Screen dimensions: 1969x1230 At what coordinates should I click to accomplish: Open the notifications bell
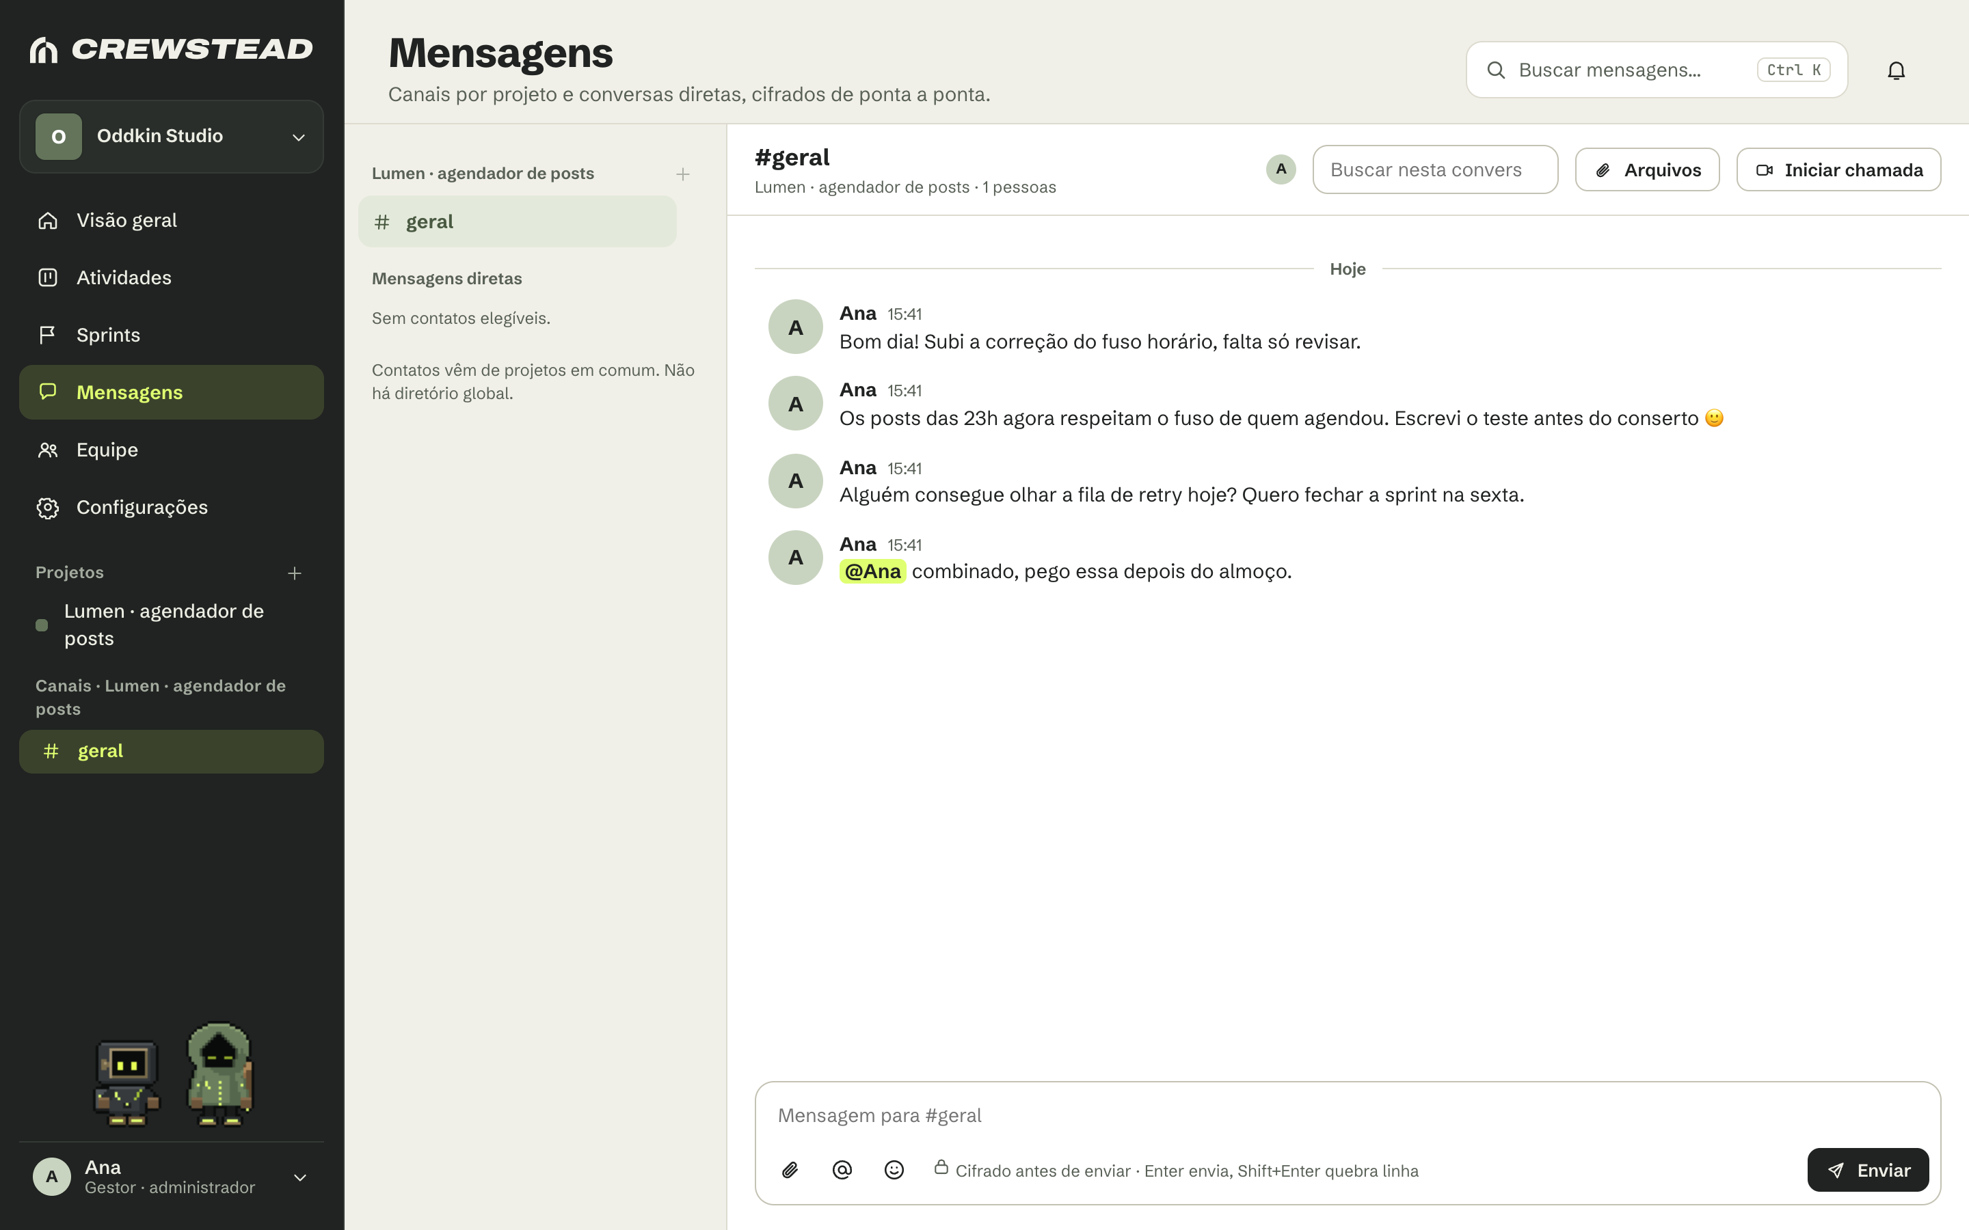coord(1896,71)
